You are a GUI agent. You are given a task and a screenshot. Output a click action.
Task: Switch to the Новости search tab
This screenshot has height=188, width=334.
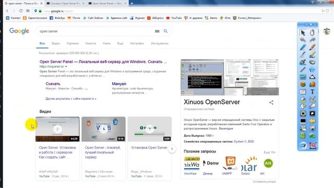click(x=91, y=43)
